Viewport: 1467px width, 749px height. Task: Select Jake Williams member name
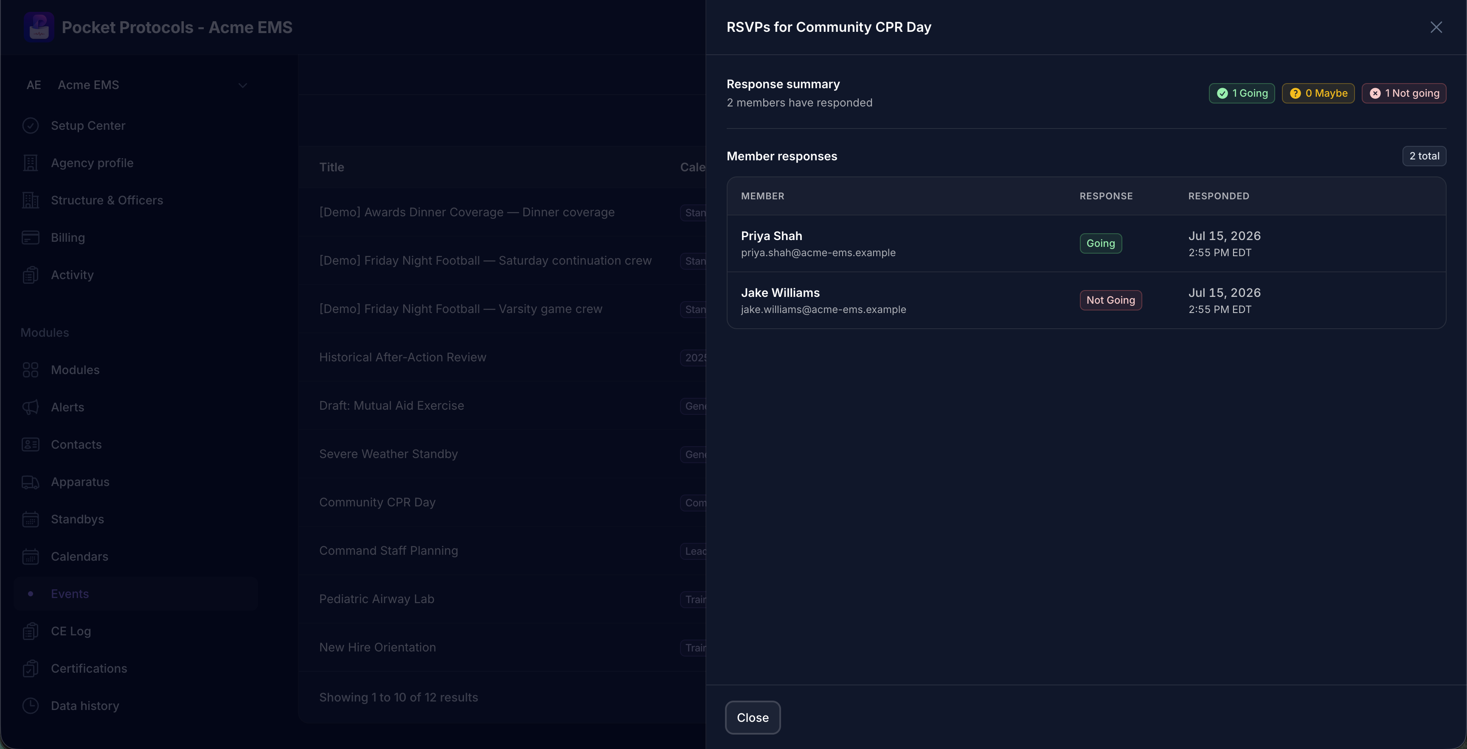pos(780,293)
